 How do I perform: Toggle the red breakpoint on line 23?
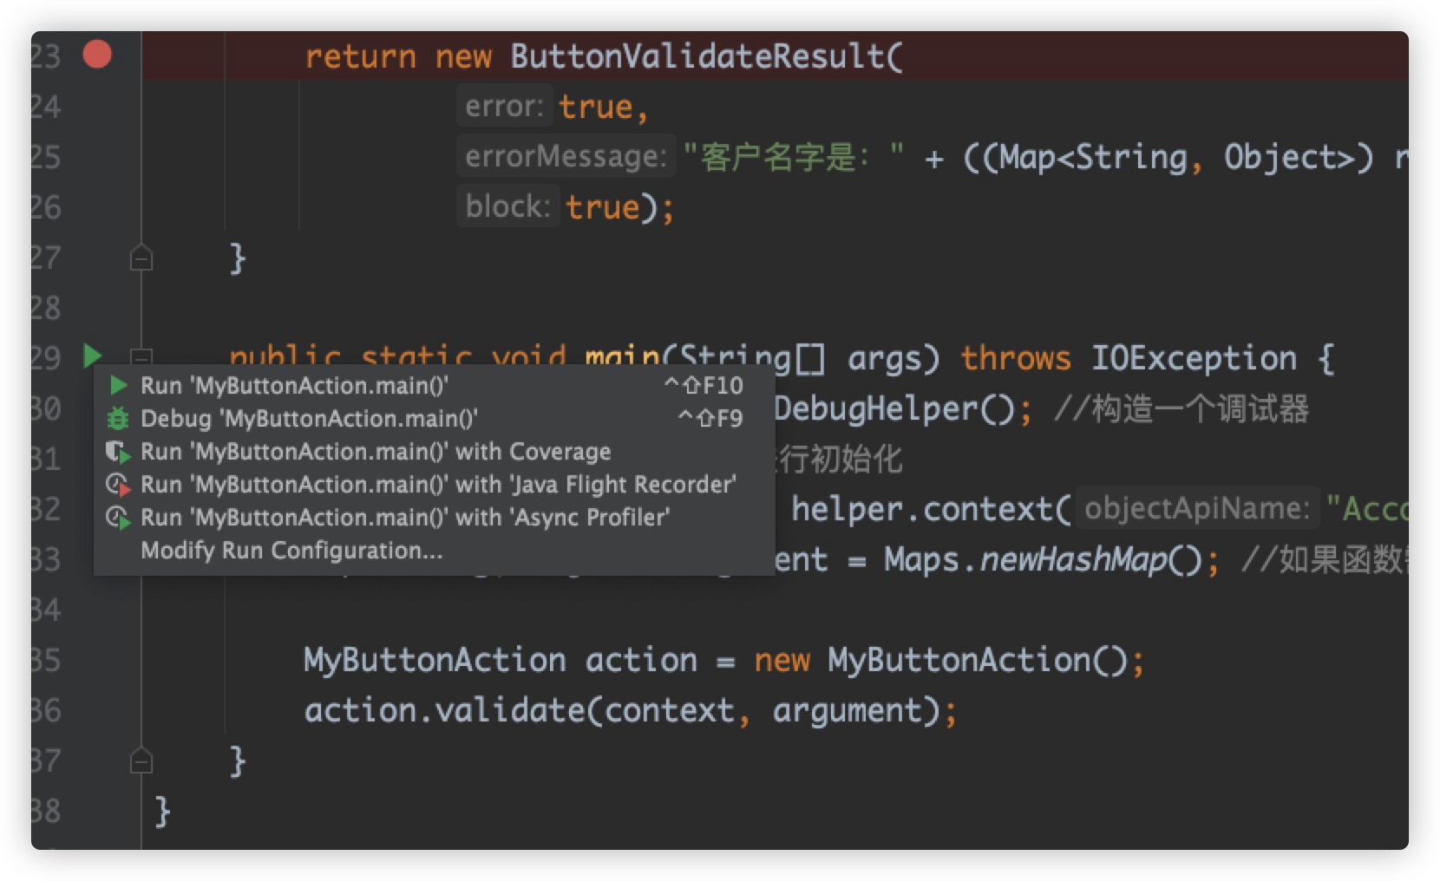(x=97, y=55)
